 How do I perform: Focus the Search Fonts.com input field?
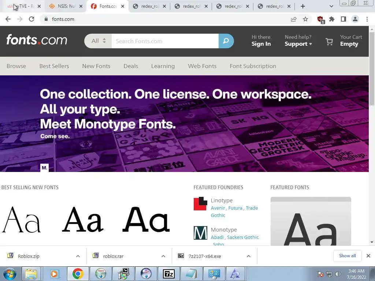(165, 41)
